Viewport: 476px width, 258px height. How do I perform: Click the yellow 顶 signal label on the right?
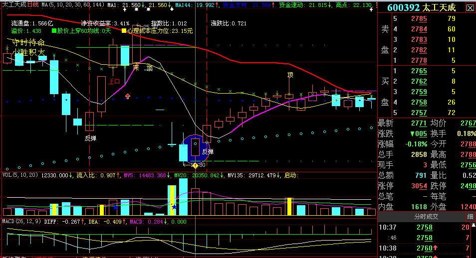(290, 75)
